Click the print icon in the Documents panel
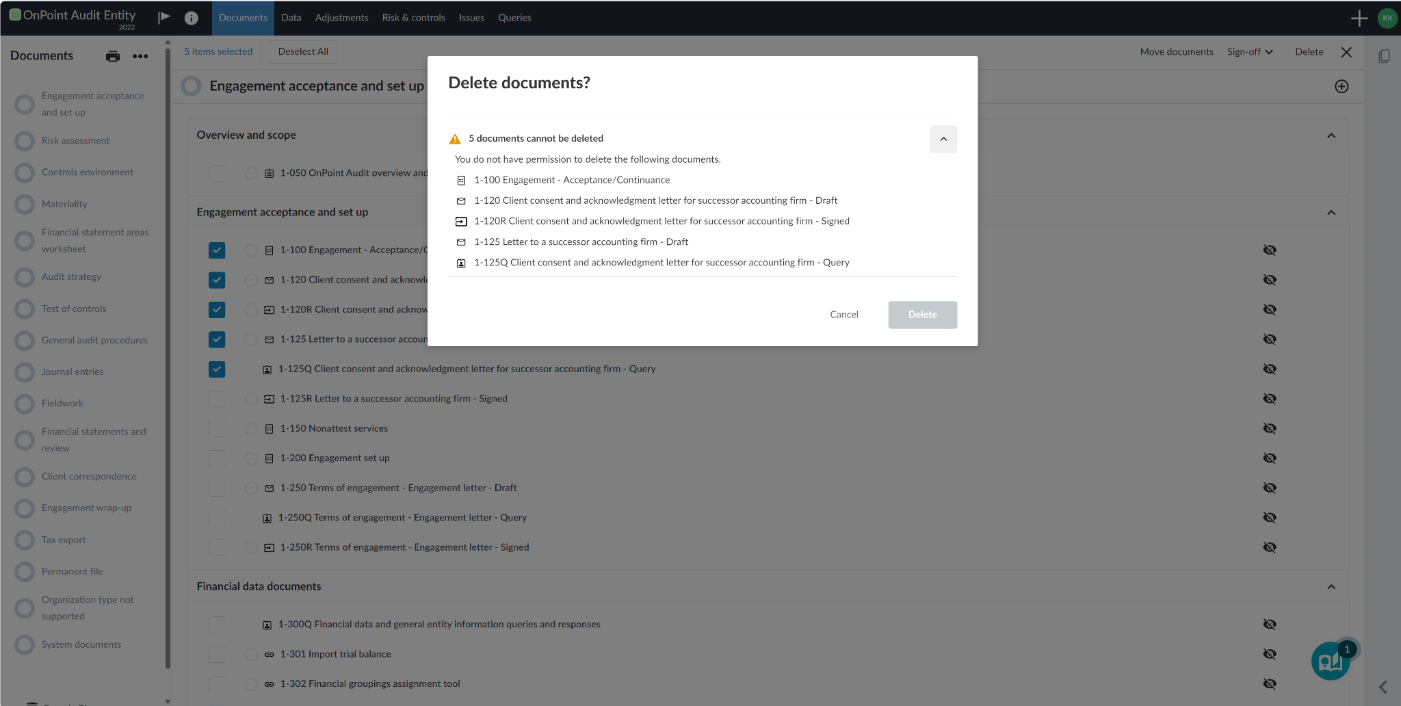1401x706 pixels. pyautogui.click(x=112, y=56)
